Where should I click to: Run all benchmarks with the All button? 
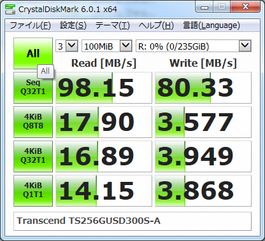point(33,53)
